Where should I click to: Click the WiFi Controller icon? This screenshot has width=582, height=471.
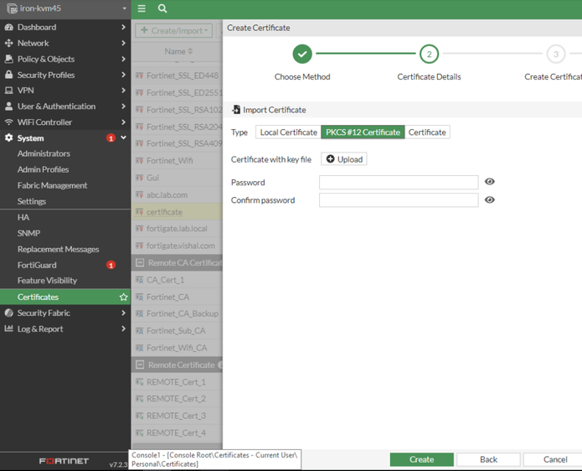point(9,122)
